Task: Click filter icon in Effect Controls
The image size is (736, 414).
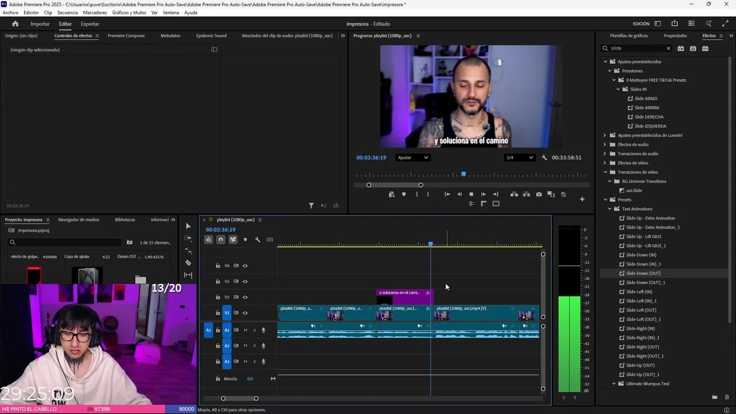Action: [311, 205]
